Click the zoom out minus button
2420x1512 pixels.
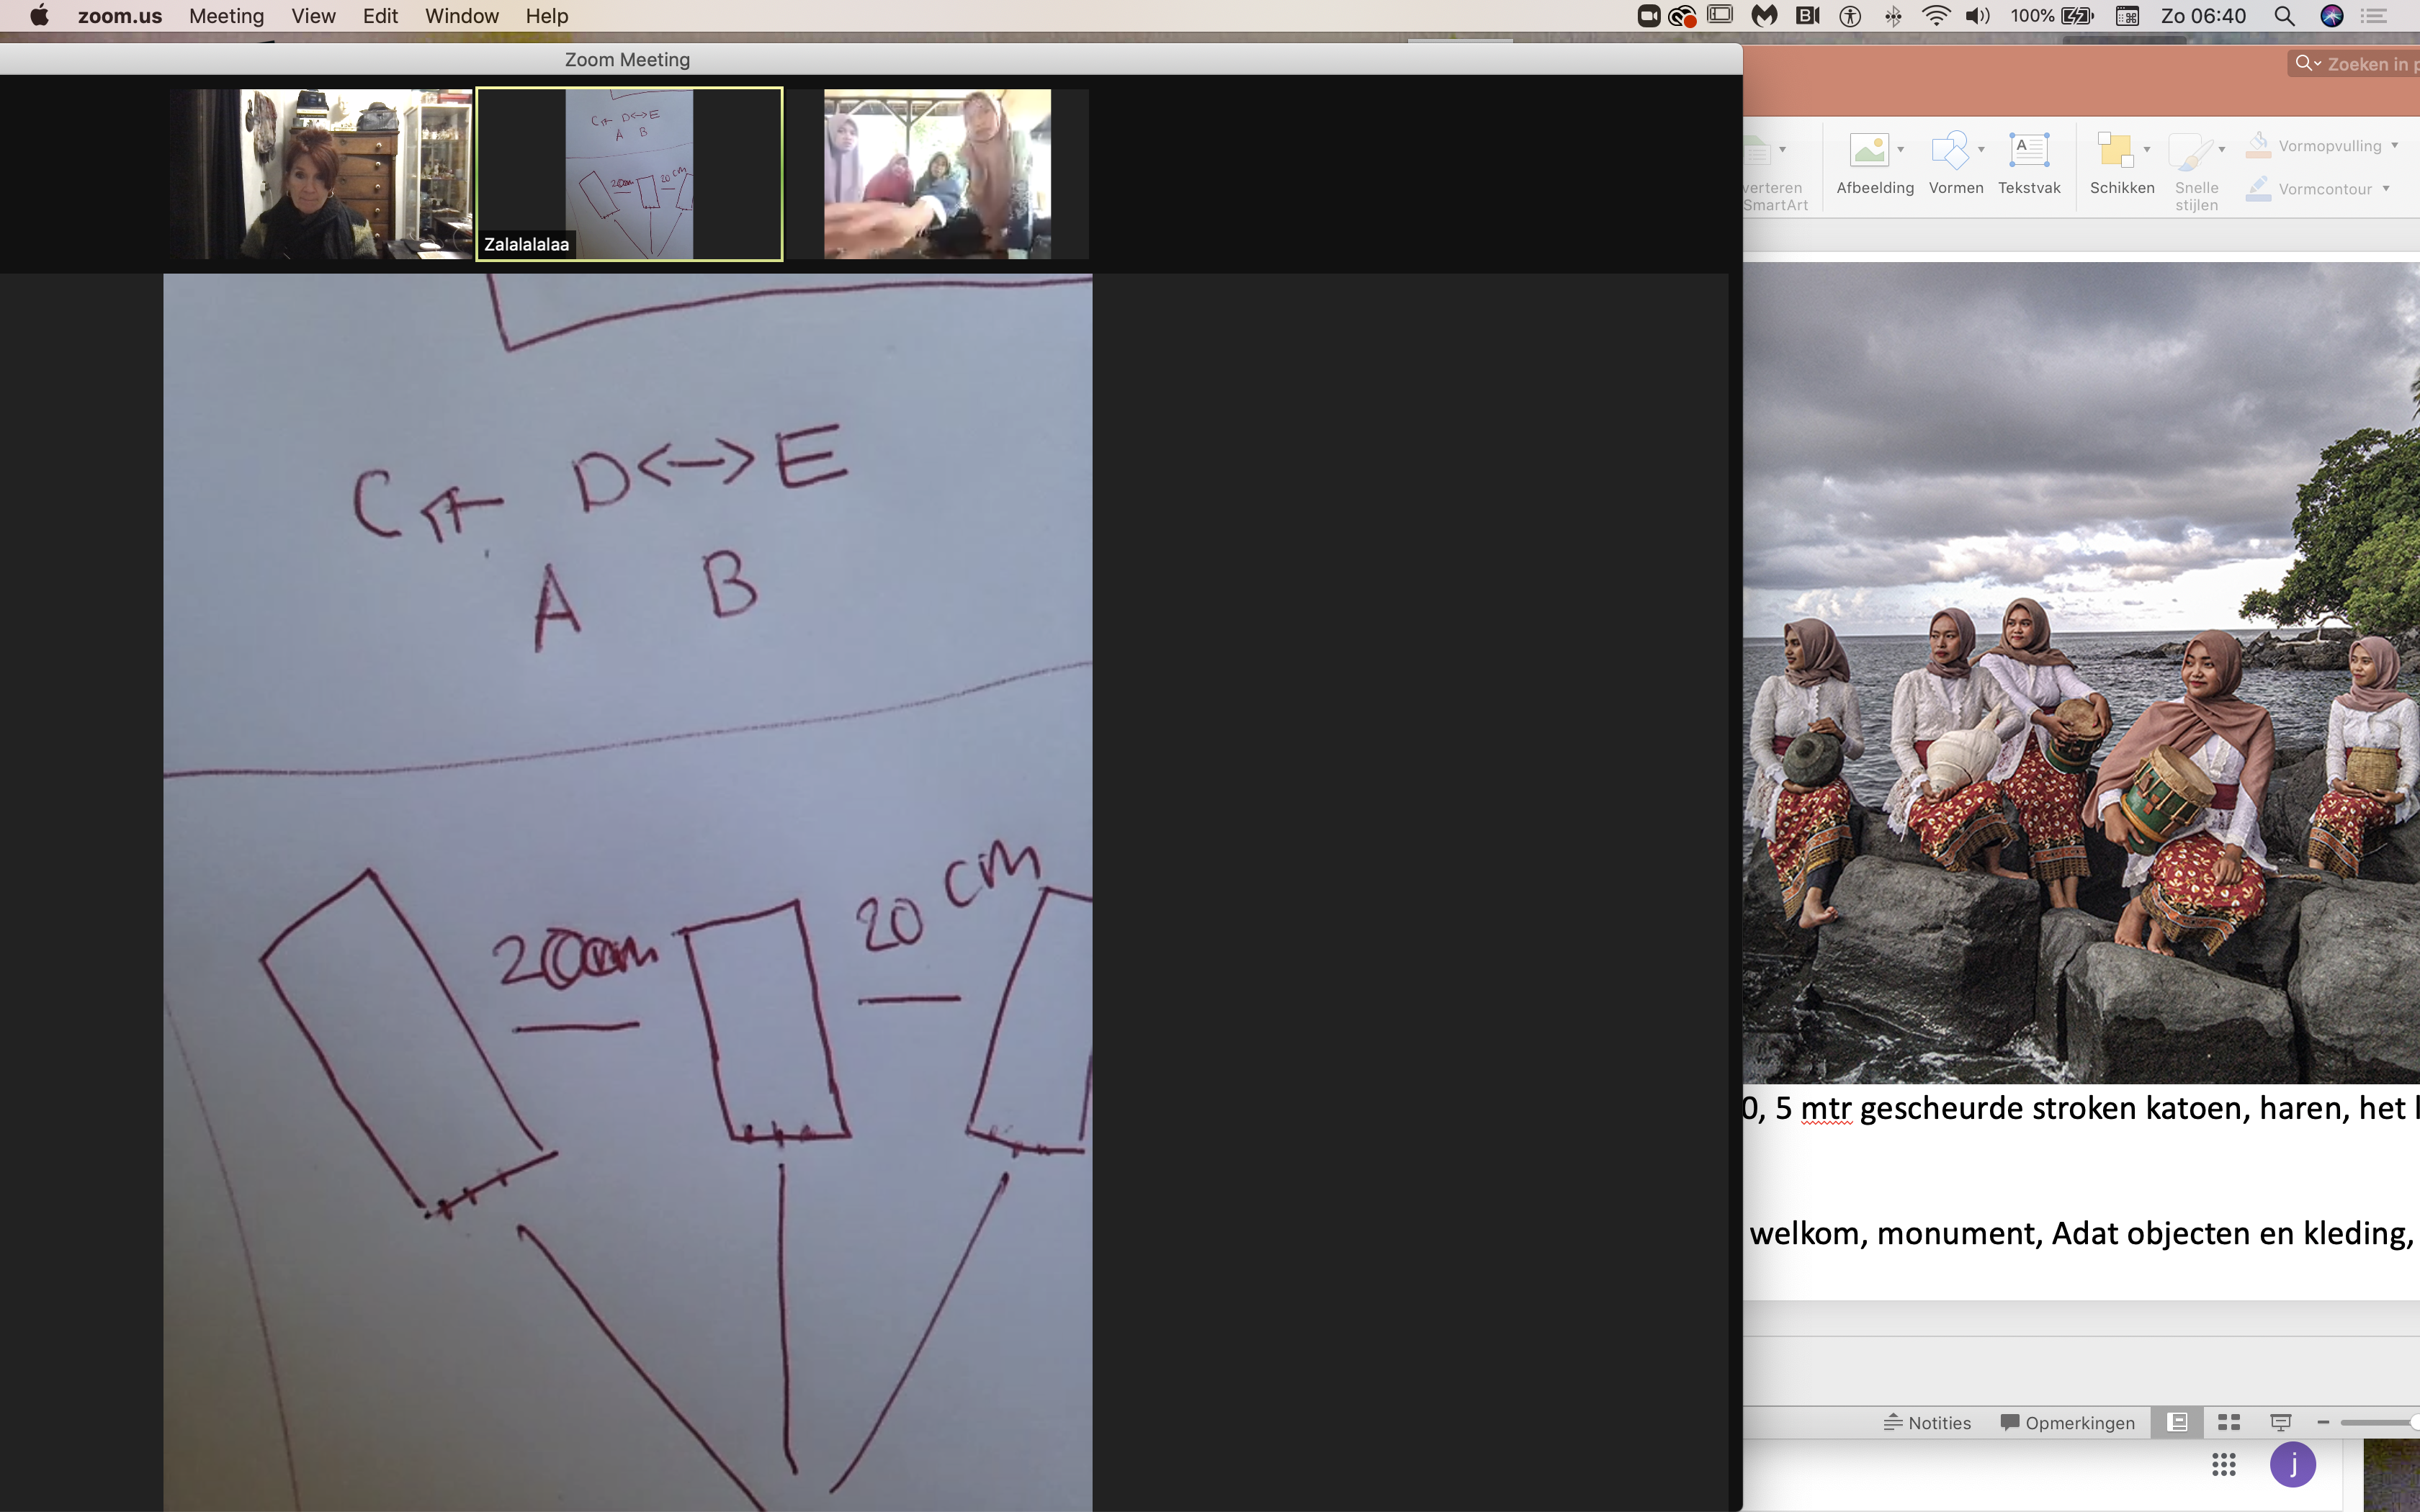pos(2323,1422)
